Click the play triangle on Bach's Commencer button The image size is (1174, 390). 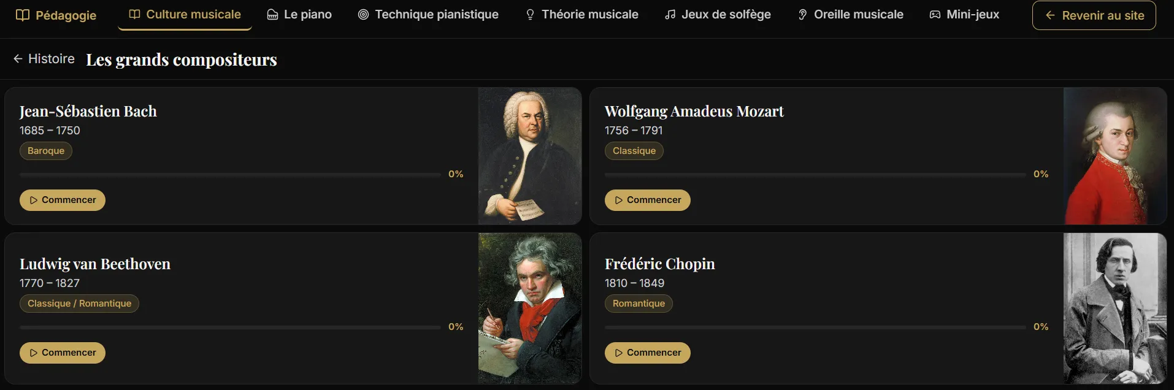point(33,200)
